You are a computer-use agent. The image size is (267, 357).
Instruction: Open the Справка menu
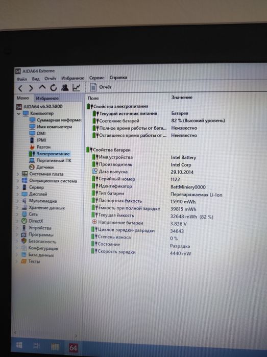(118, 78)
